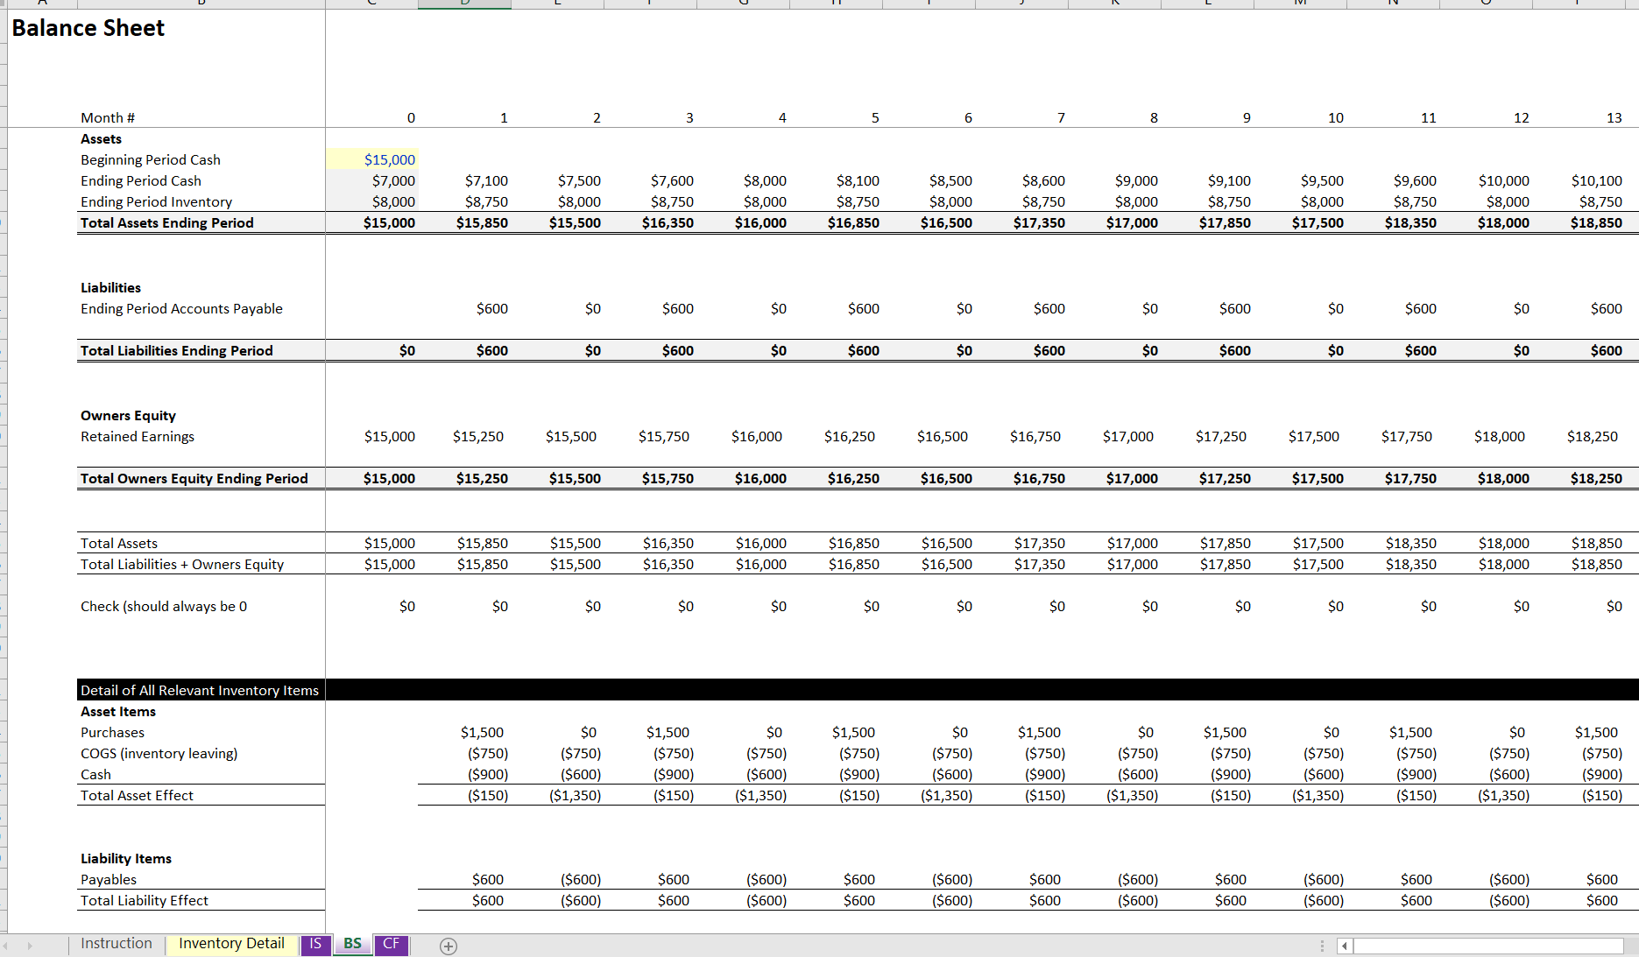Click the Check (should always be 0 cell
The image size is (1639, 957).
tap(163, 606)
